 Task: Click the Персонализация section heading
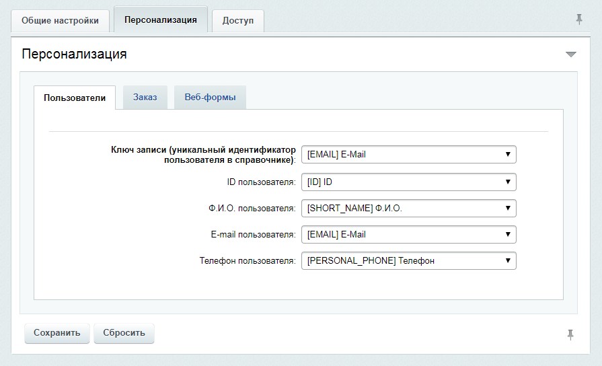point(74,54)
